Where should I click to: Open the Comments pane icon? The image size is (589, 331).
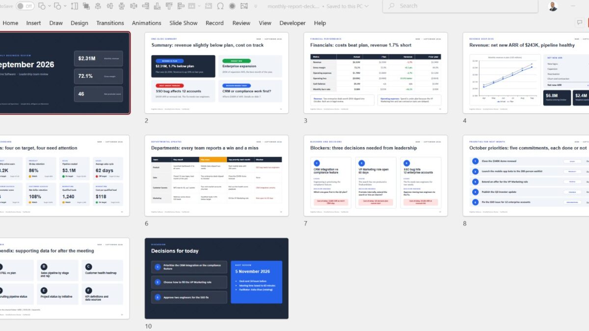click(x=580, y=23)
